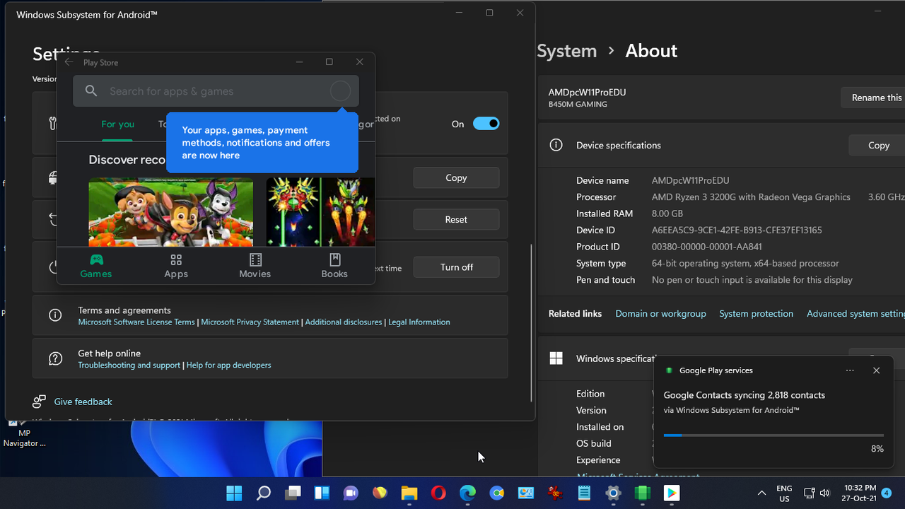Open Microsoft Software License Terms link

click(x=136, y=322)
